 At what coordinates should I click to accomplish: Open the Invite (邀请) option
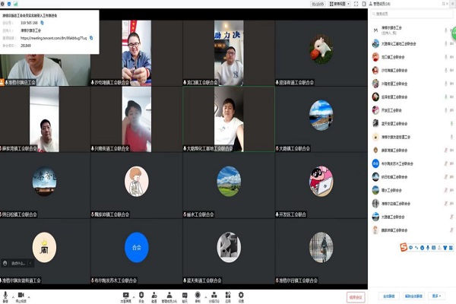pos(154,297)
